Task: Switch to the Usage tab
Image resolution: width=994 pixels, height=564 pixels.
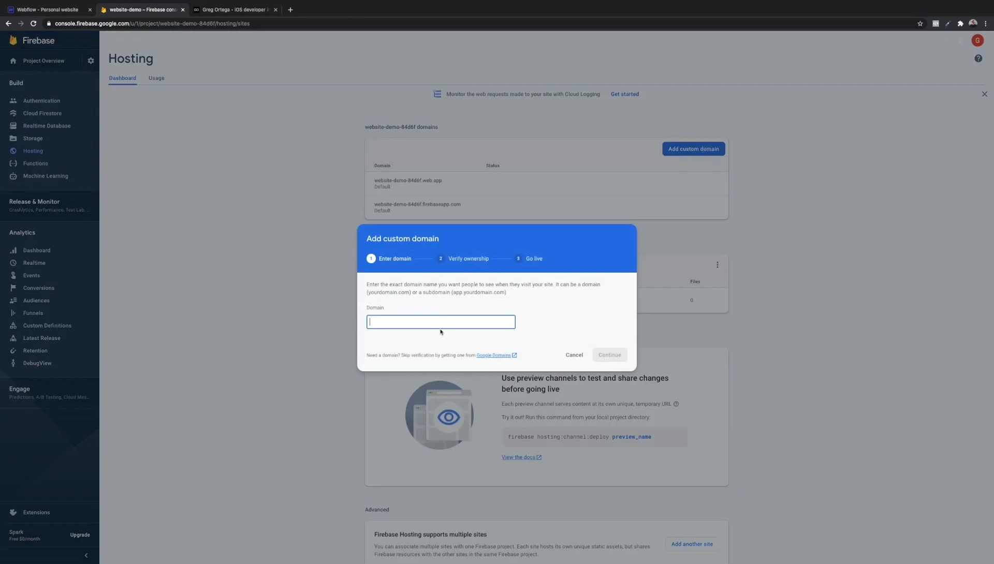Action: 156,78
